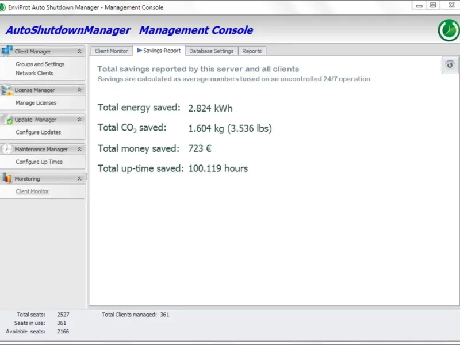Select the Savings-Report tab

[159, 51]
